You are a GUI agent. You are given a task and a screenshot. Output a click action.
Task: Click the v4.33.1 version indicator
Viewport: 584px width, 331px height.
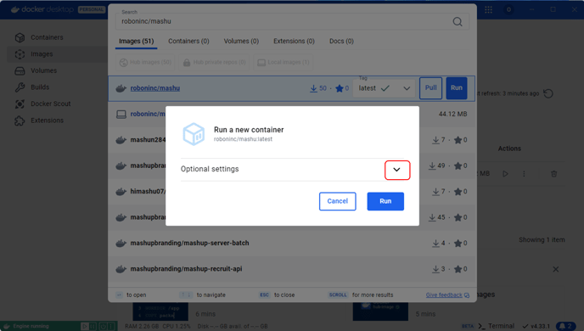click(x=536, y=326)
